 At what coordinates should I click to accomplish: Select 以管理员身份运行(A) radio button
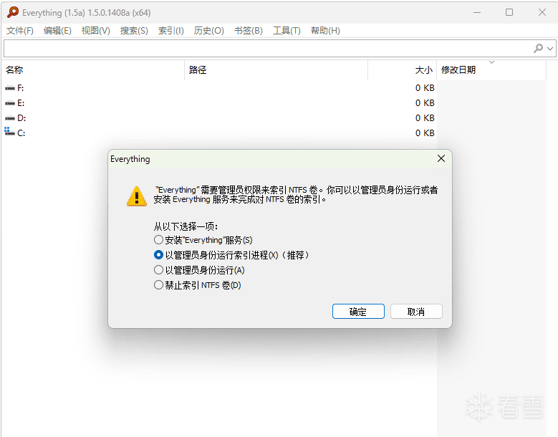[x=159, y=270]
